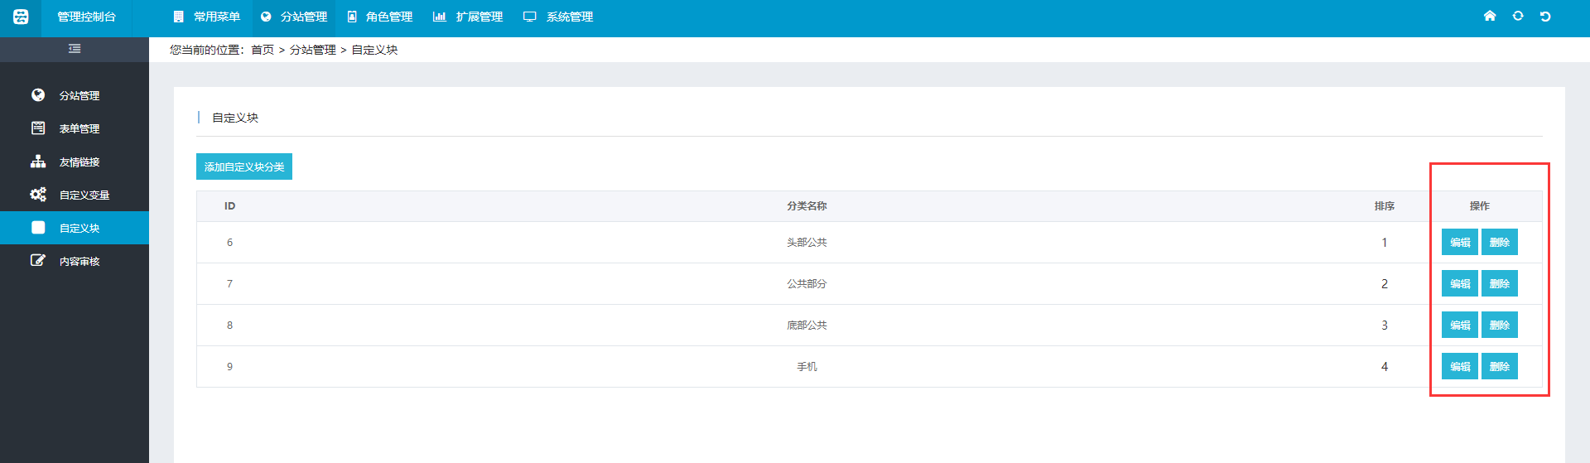Click sort value 4 in 手机 row

coord(1385,367)
